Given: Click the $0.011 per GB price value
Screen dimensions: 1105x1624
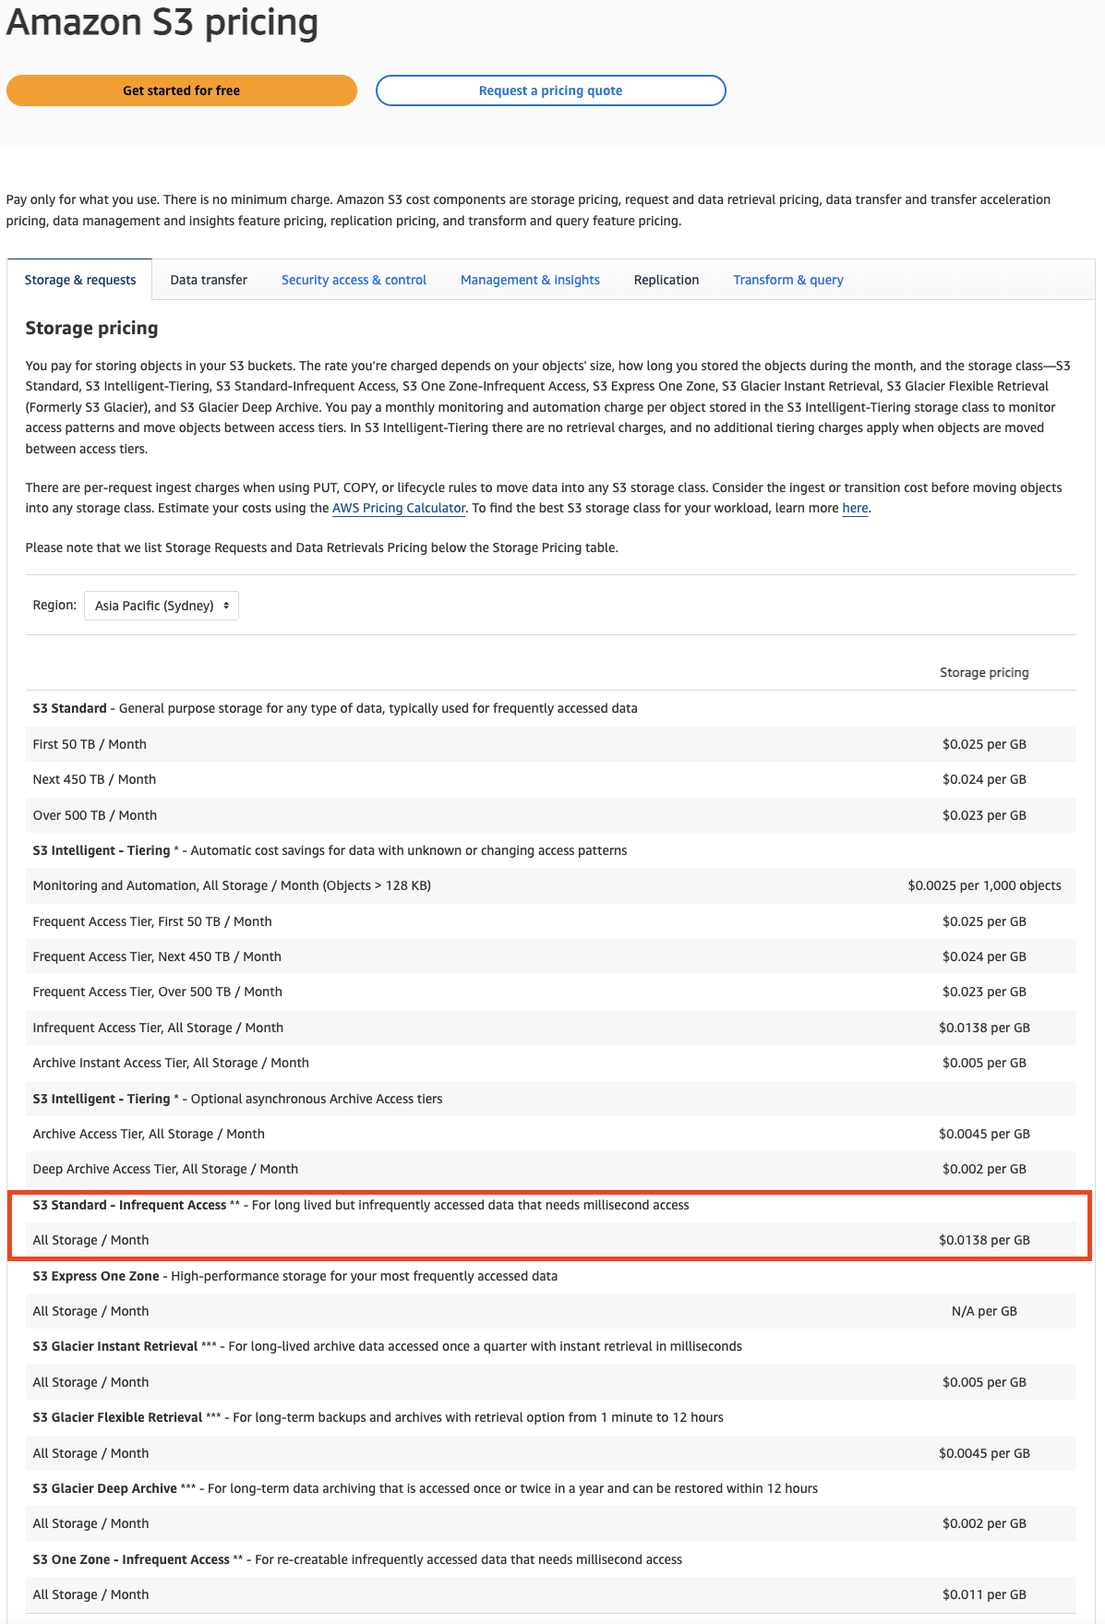Looking at the screenshot, I should 984,1594.
